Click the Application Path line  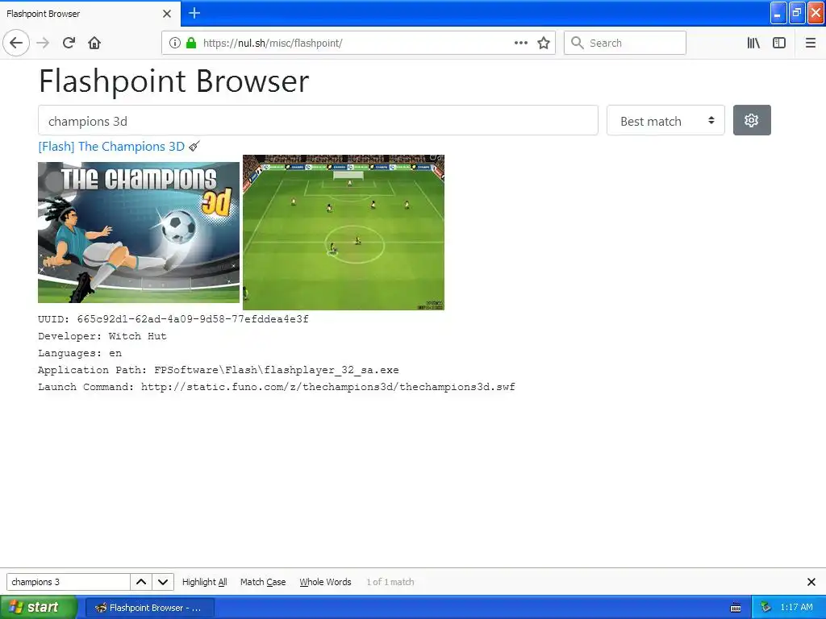pyautogui.click(x=218, y=369)
